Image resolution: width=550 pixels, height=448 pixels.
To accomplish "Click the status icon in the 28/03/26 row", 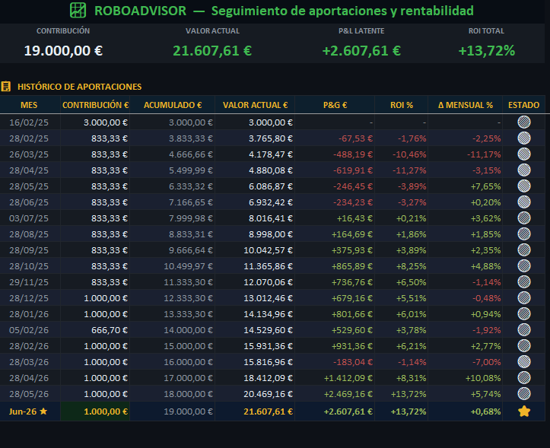I will coord(524,362).
